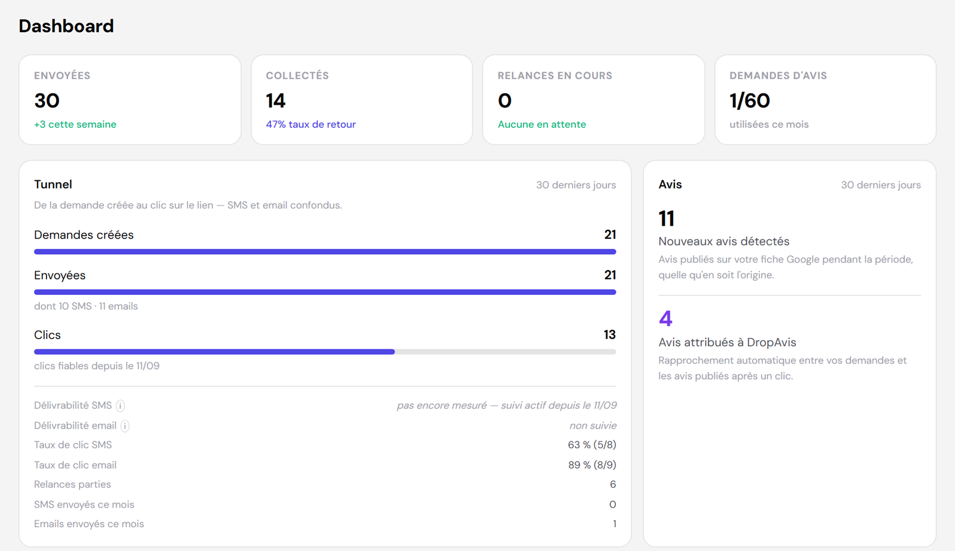Click the Taux de clic email value 89 %
Viewport: 955px width, 551px height.
[592, 465]
